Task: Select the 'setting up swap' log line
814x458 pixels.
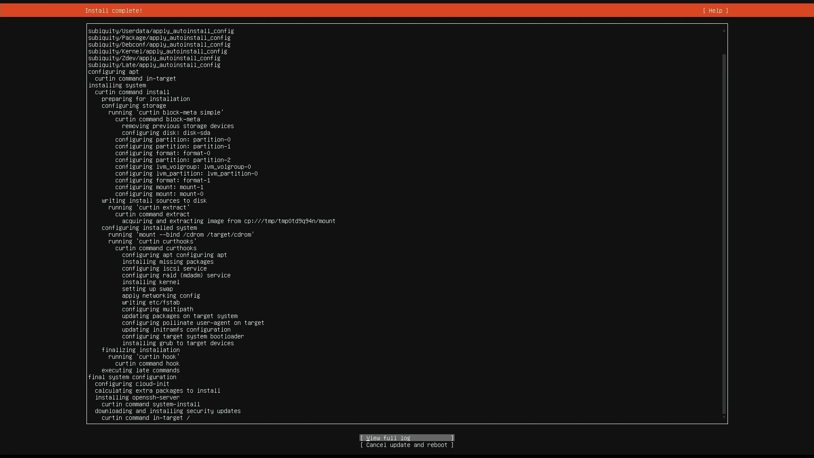Action: pos(147,289)
